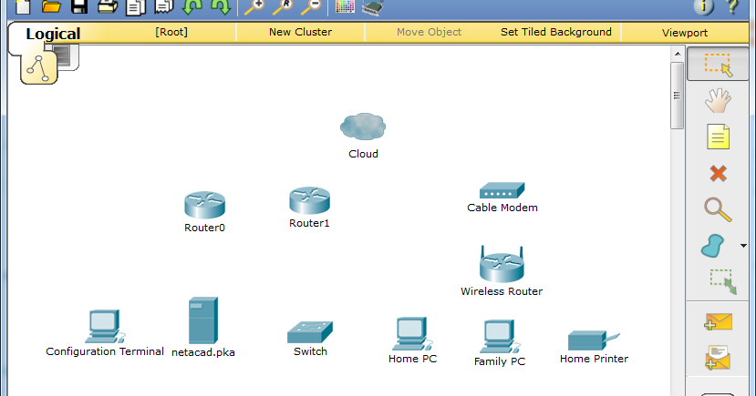756x396 pixels.
Task: Open the custom devices dialog icon
Action: 373,7
